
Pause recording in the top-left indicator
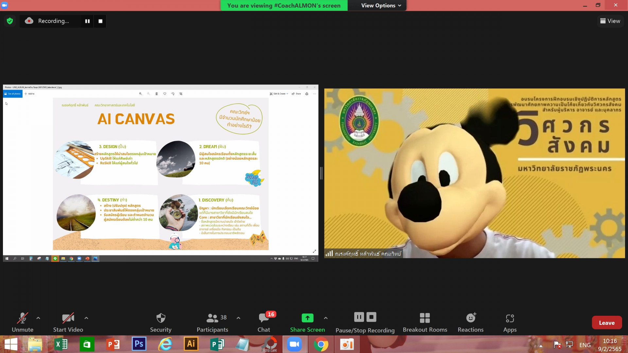pos(87,21)
